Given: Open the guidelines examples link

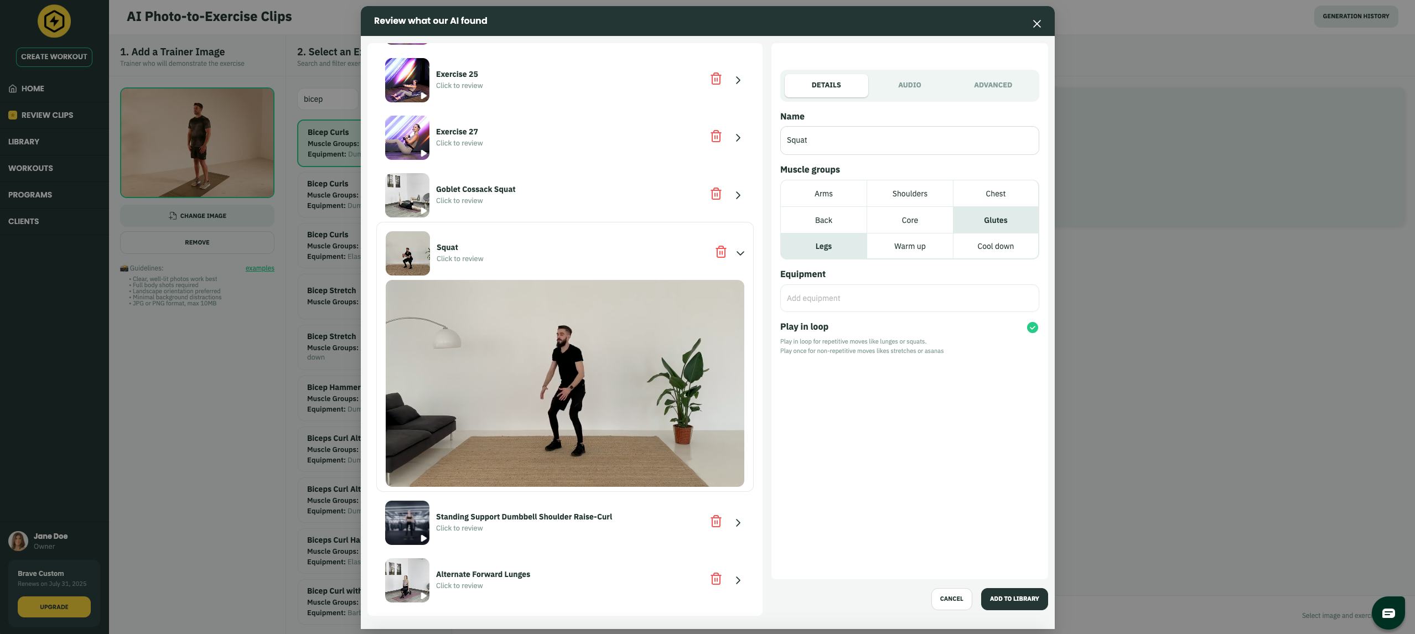Looking at the screenshot, I should click(260, 268).
